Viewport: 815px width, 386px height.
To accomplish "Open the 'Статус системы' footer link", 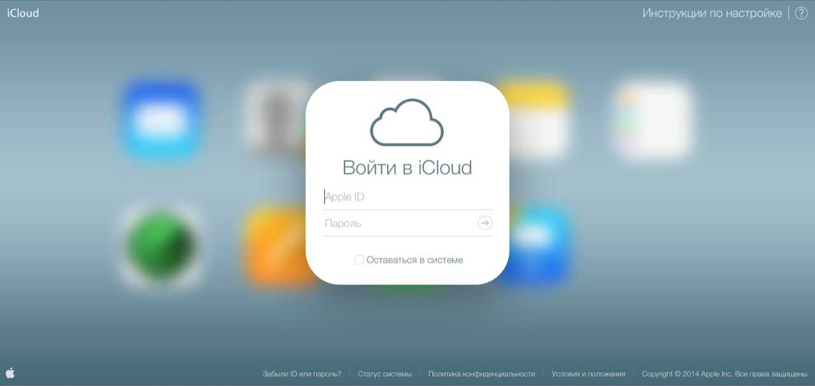I will coord(385,374).
